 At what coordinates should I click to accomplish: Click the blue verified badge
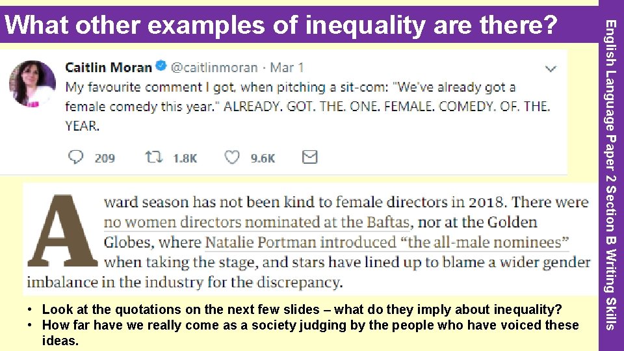coord(161,66)
